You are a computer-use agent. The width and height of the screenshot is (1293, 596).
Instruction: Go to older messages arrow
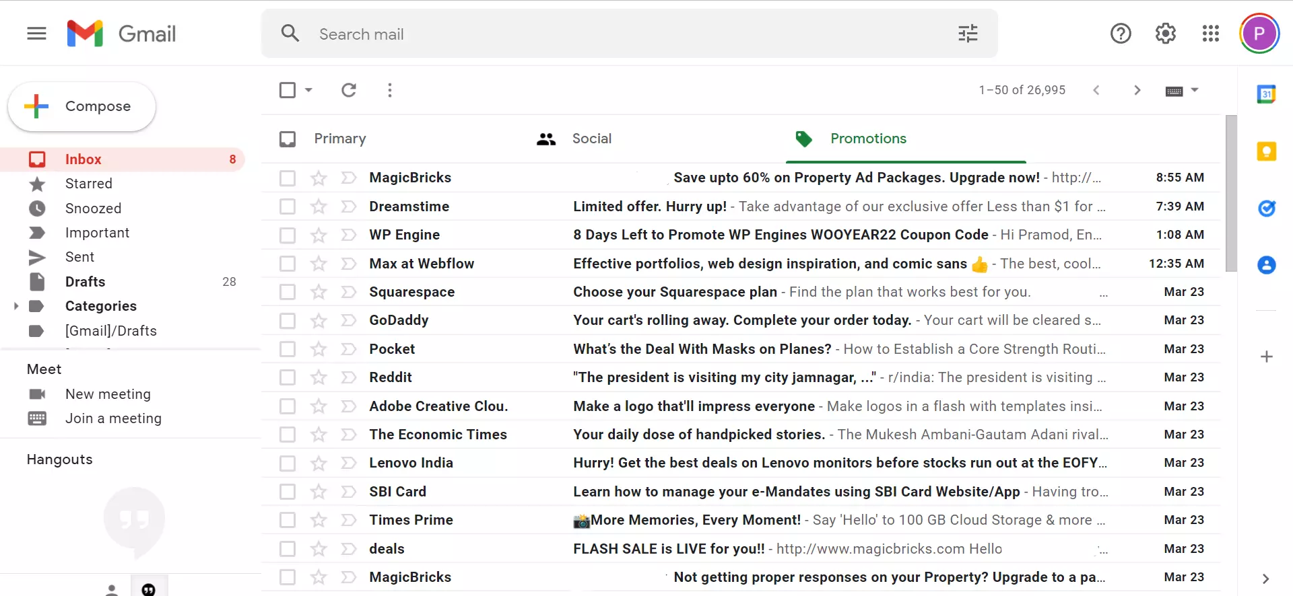click(1137, 90)
